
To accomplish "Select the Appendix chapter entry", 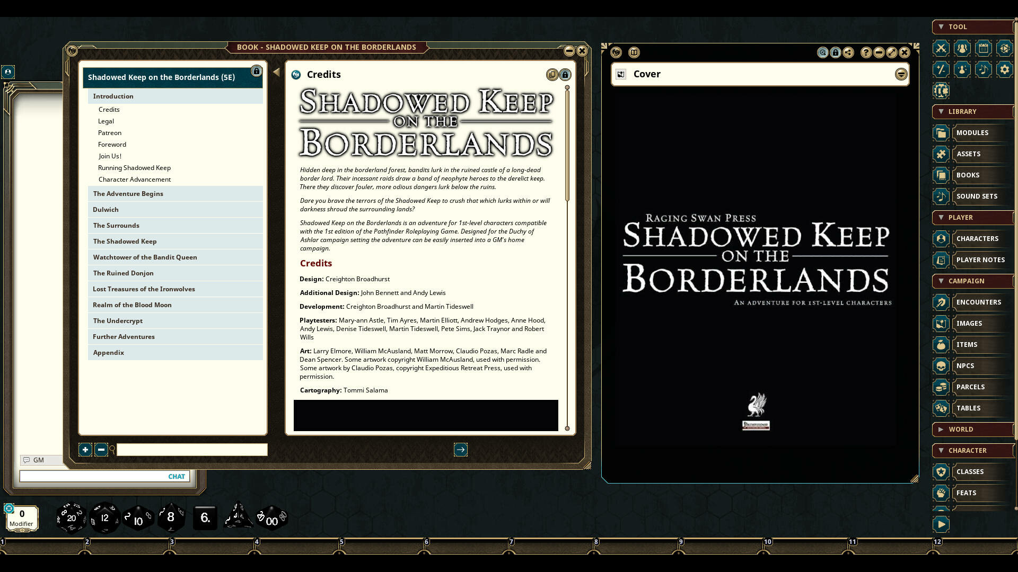I will [x=108, y=352].
